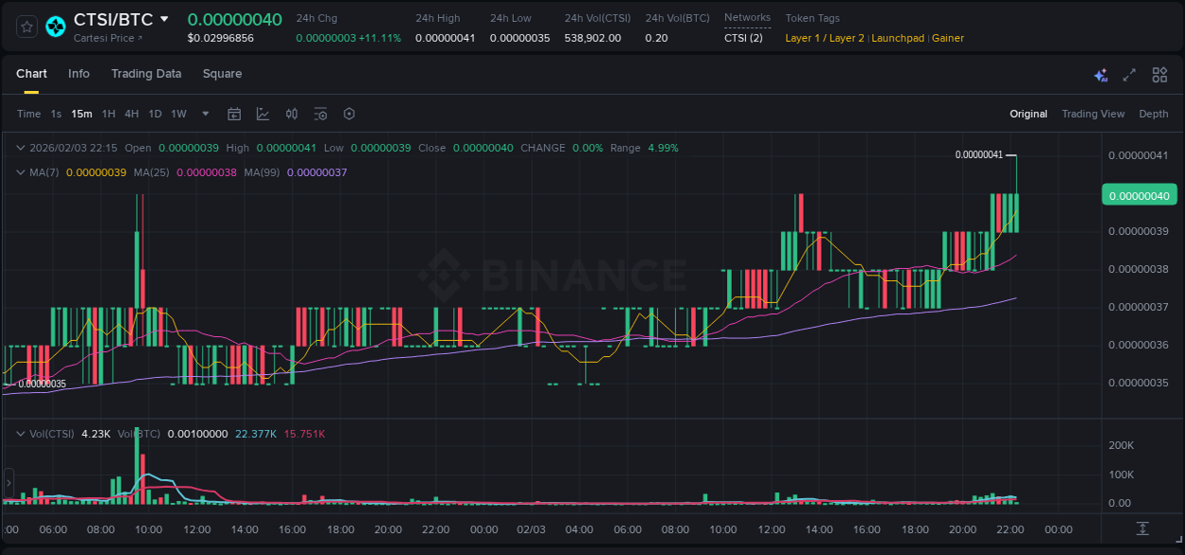Click the candlestick comparison icon
This screenshot has width=1185, height=555.
pyautogui.click(x=291, y=114)
